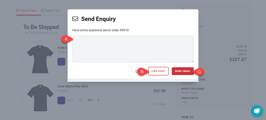The image size is (266, 120).
Task: Toggle the first polo shirt's checkmark
Action: click(22, 59)
